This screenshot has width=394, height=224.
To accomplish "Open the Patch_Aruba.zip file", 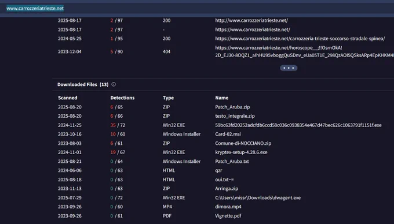I will coord(232,107).
